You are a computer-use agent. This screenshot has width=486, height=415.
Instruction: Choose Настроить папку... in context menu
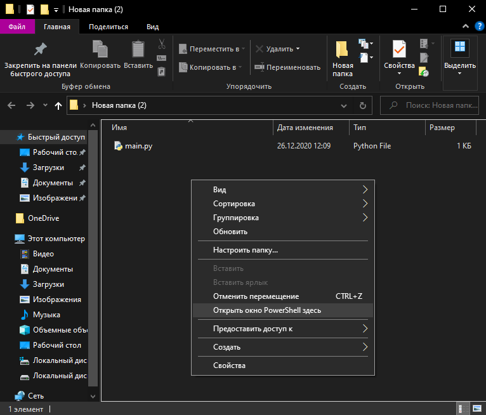click(x=283, y=250)
